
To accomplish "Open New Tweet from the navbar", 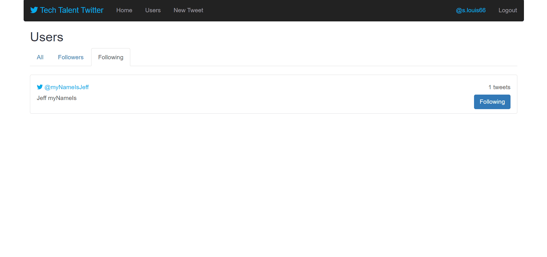I will pos(188,10).
